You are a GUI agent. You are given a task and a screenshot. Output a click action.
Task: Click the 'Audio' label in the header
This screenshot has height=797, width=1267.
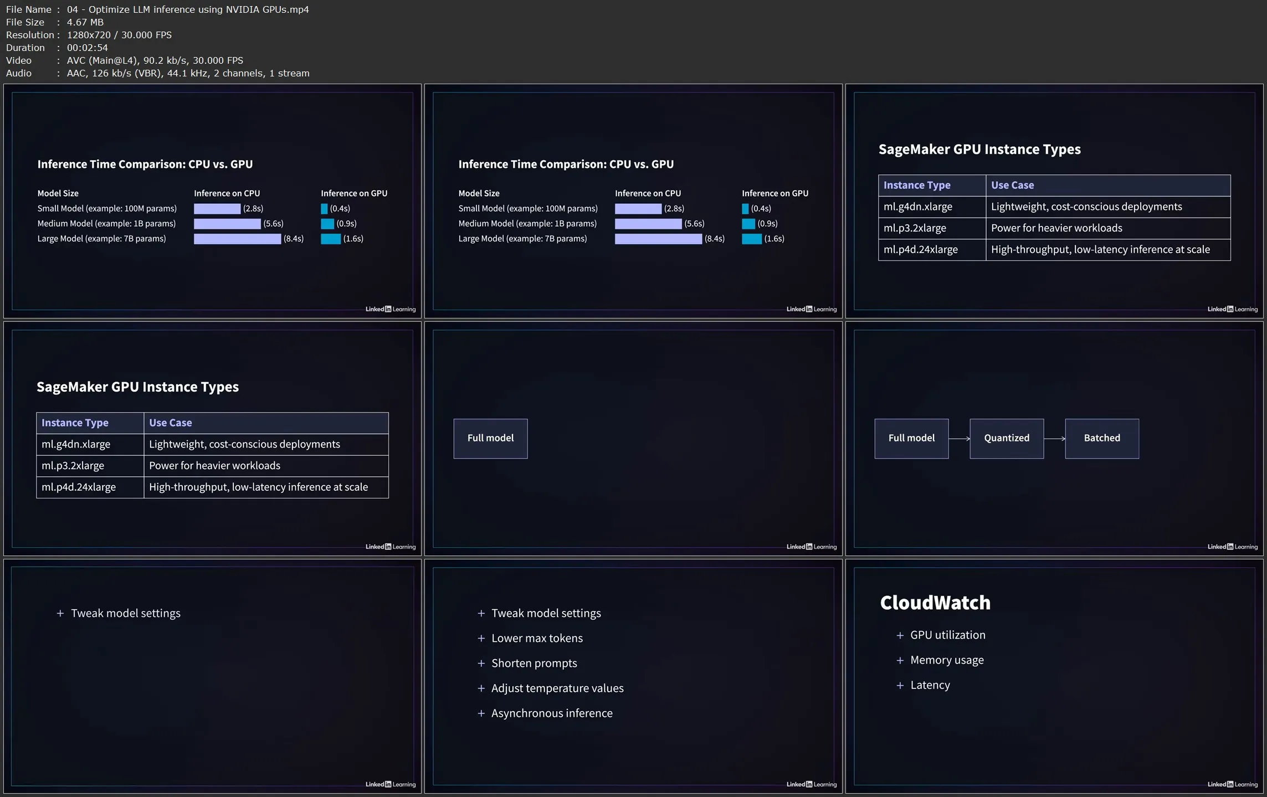tap(19, 73)
